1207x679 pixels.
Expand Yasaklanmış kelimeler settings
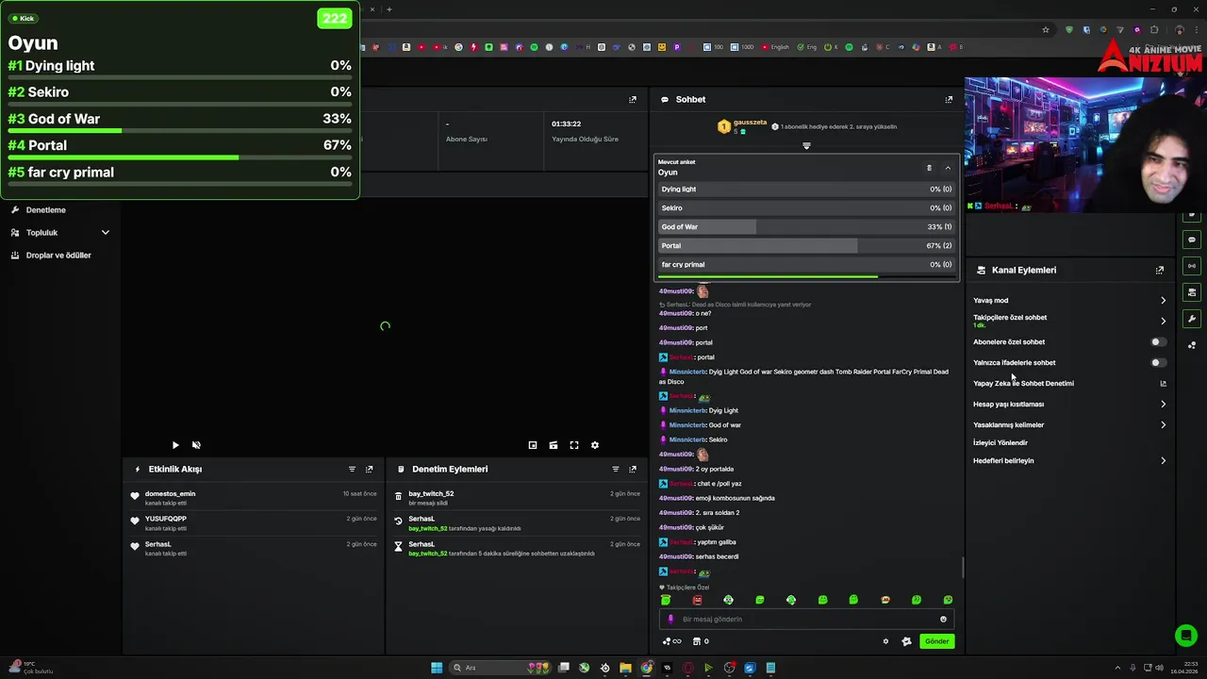pos(1069,424)
